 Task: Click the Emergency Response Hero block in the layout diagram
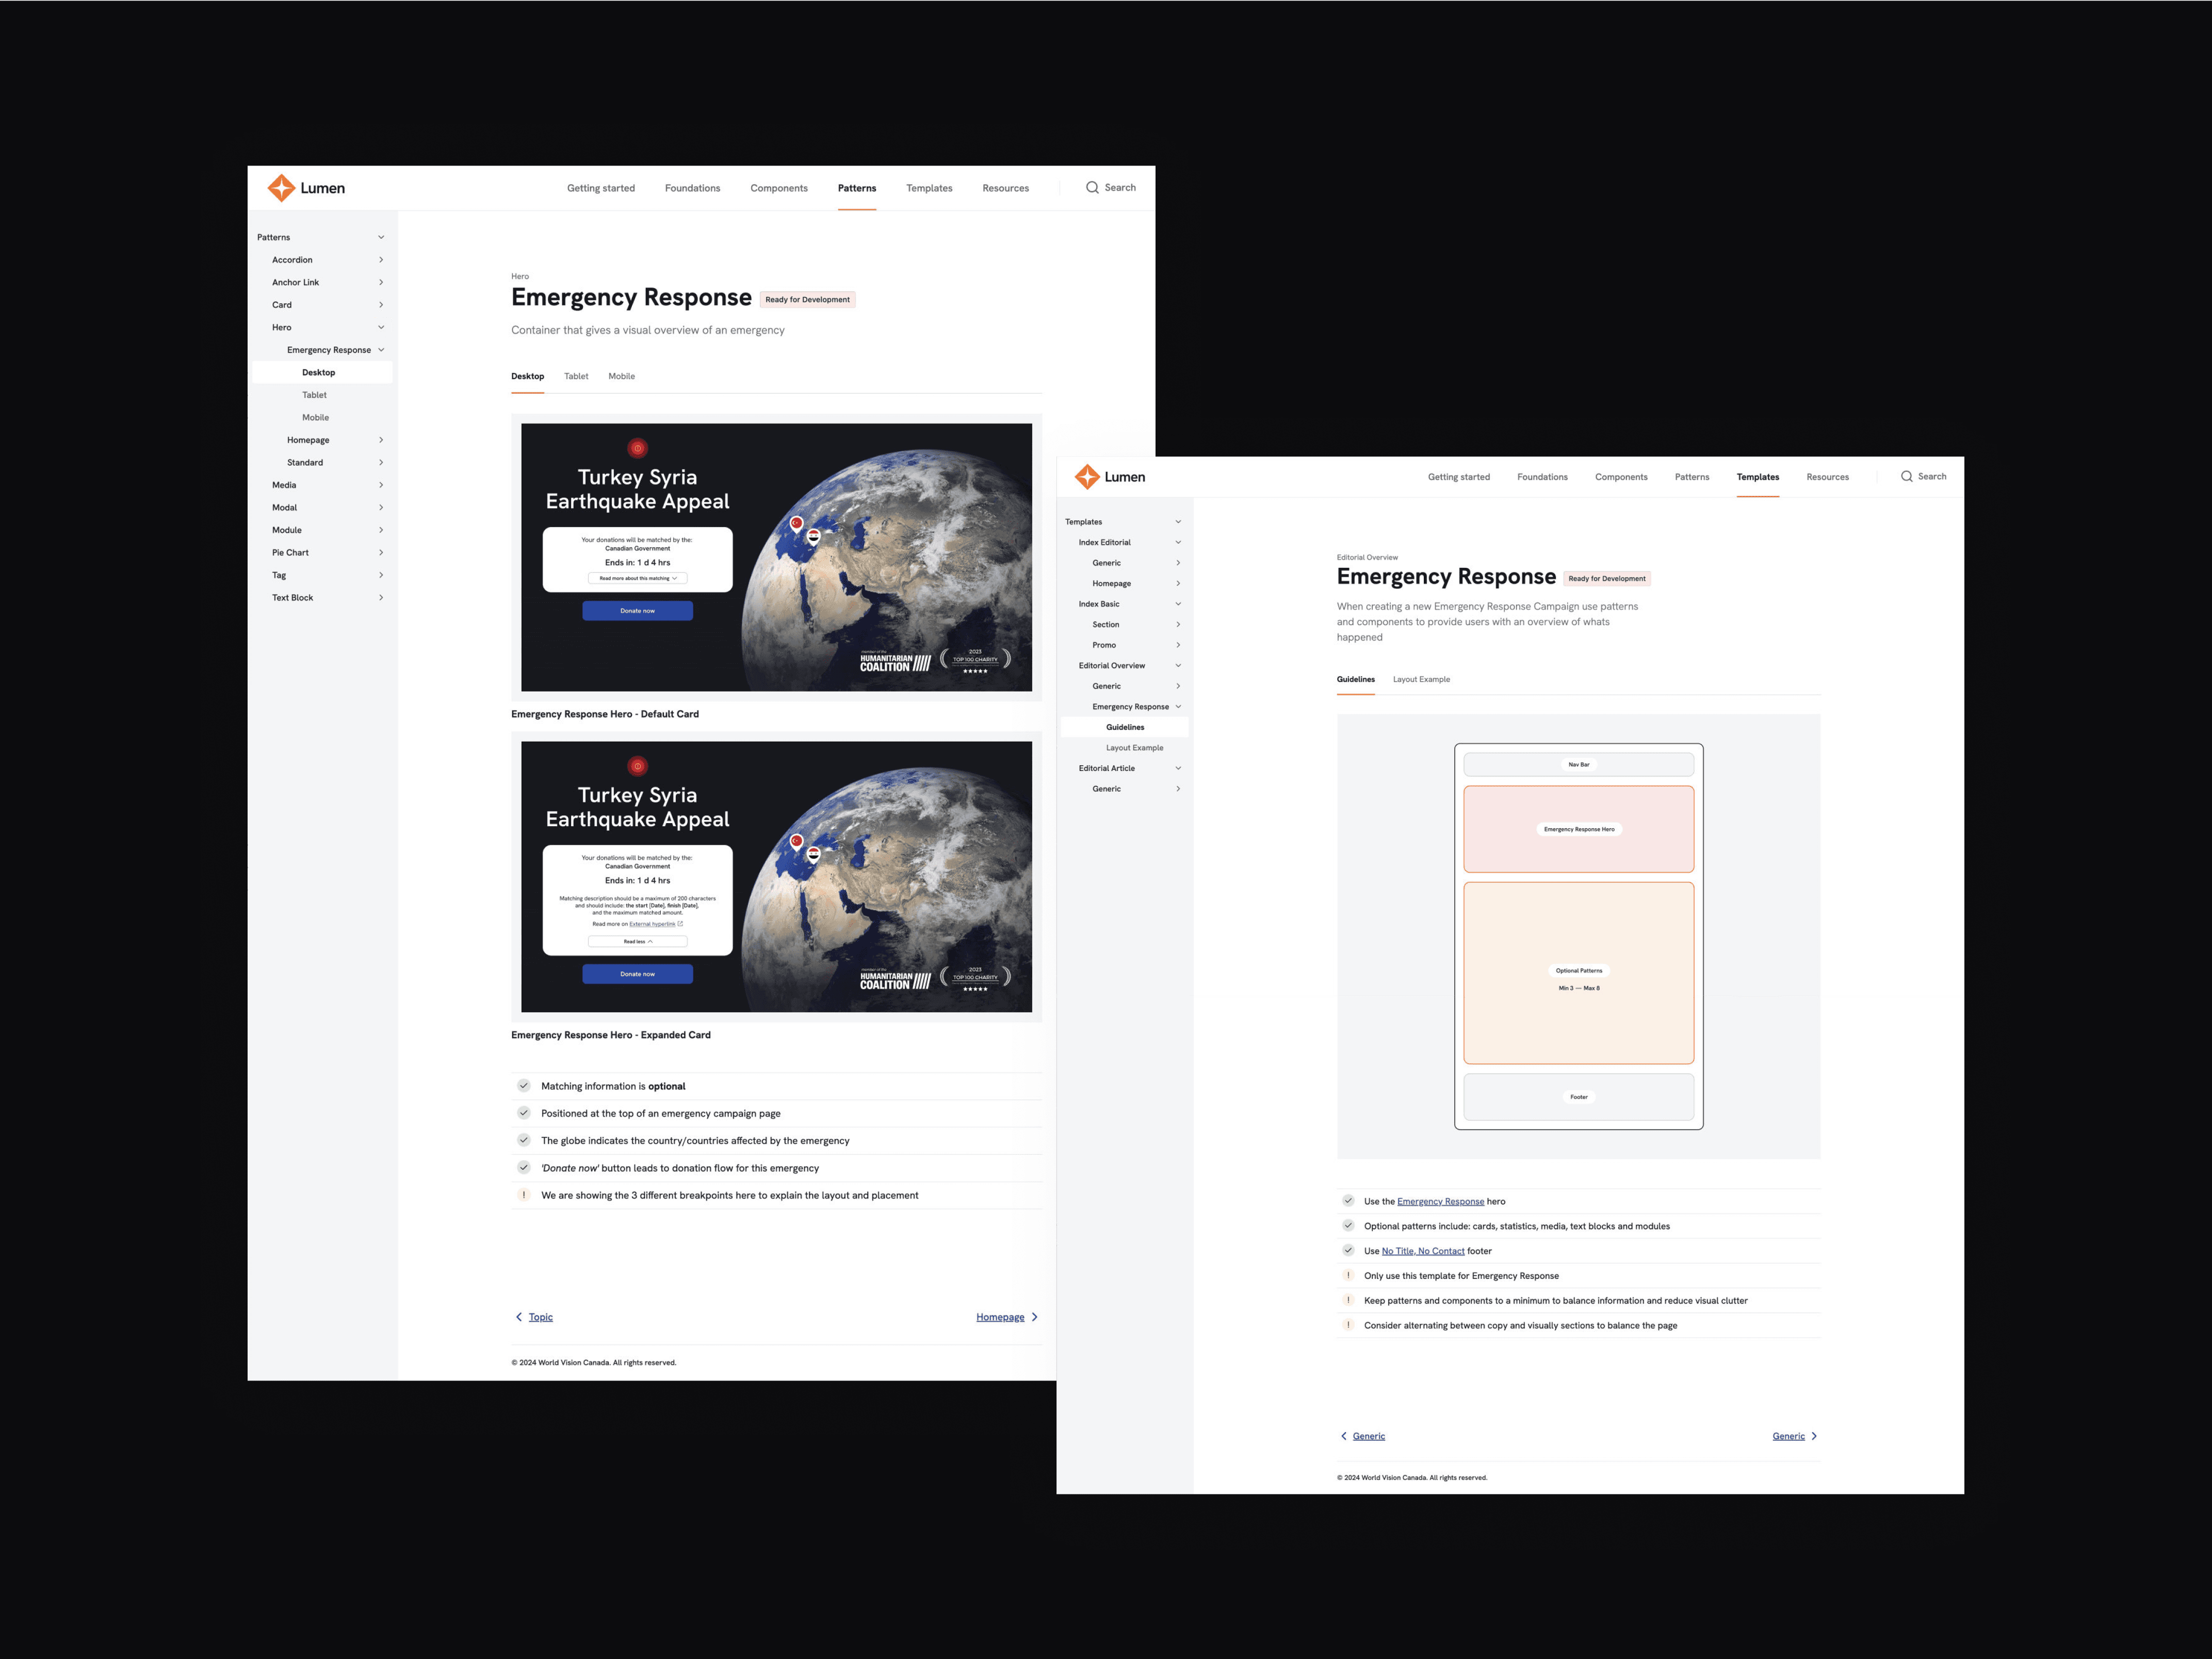(1578, 829)
